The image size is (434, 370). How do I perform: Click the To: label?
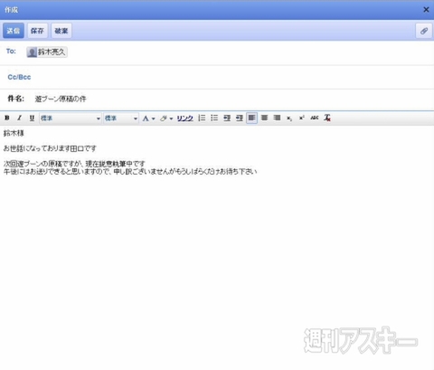pyautogui.click(x=11, y=51)
